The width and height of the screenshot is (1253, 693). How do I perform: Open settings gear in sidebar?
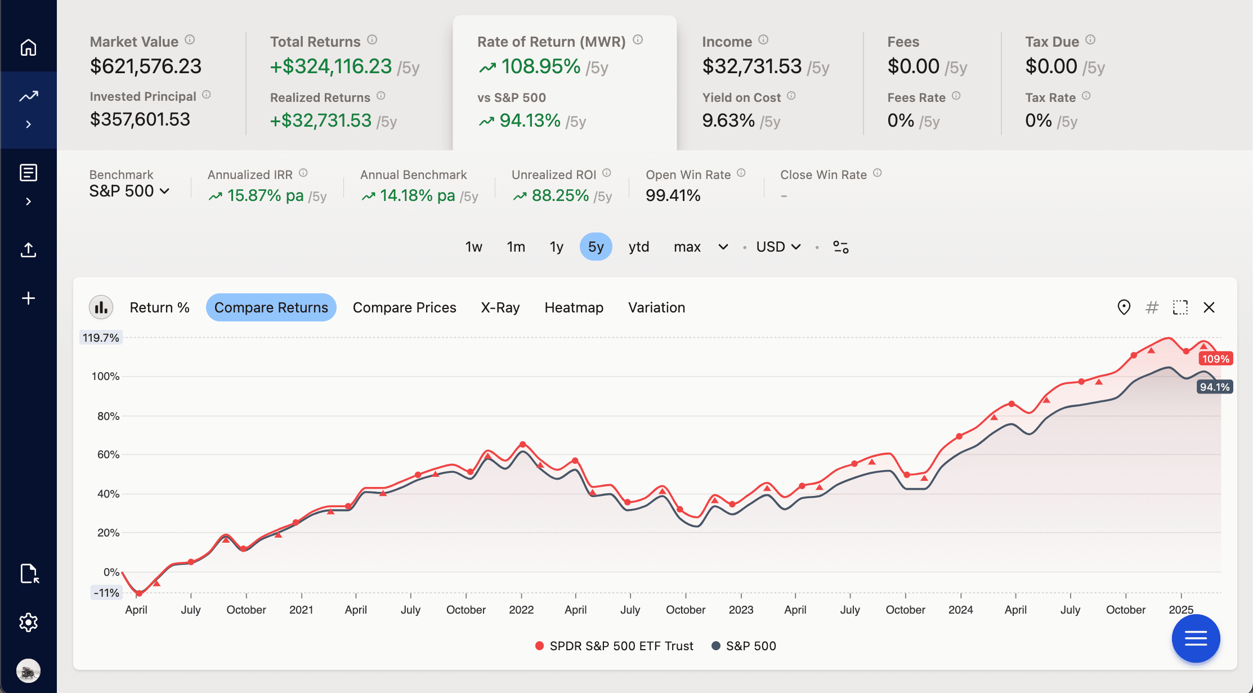click(28, 622)
